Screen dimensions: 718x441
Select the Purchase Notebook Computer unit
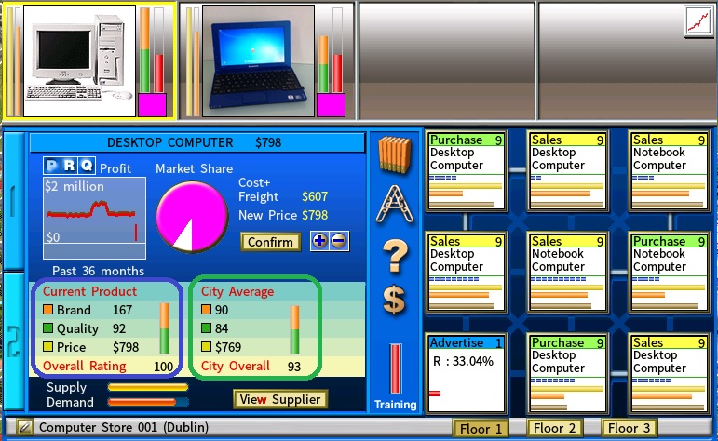[x=669, y=273]
